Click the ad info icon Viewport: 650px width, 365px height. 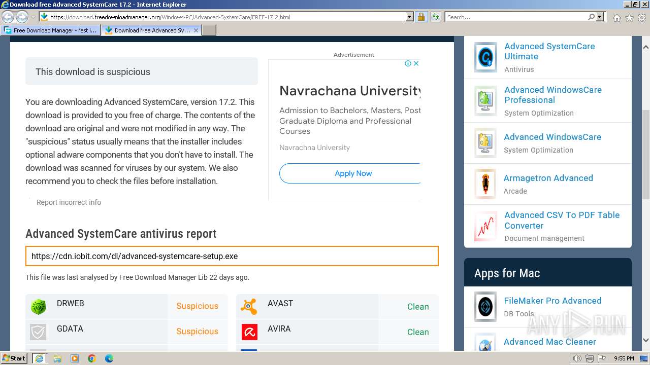[x=408, y=63]
